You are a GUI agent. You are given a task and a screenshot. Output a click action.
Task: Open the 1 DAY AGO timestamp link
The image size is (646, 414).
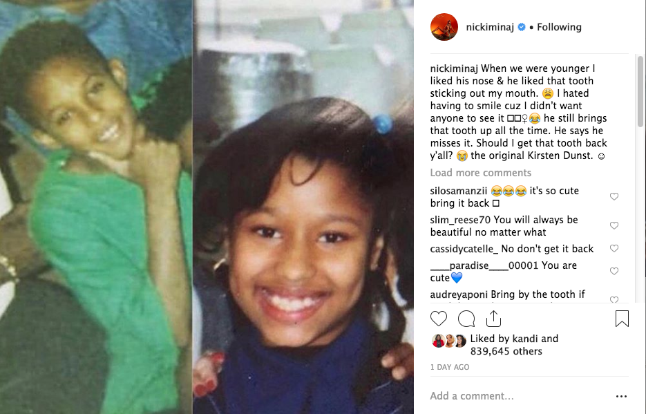coord(450,367)
